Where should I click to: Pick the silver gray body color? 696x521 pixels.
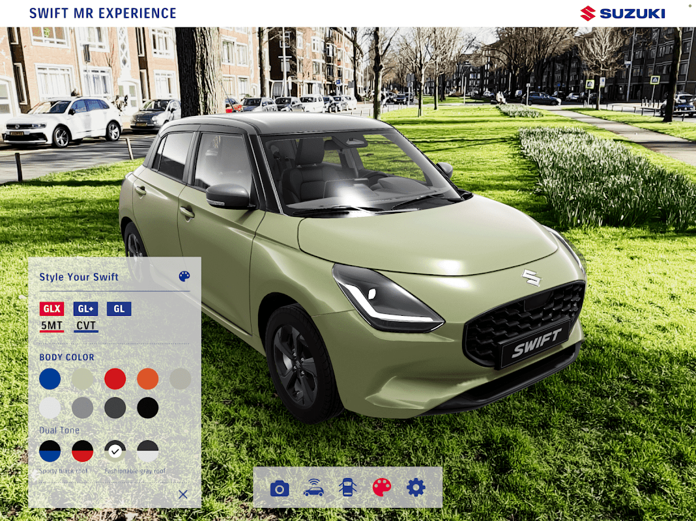[x=83, y=408]
